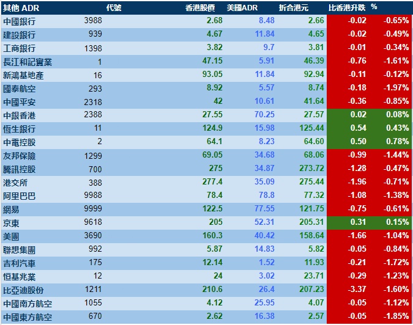Click the 代號 column header

(114, 7)
